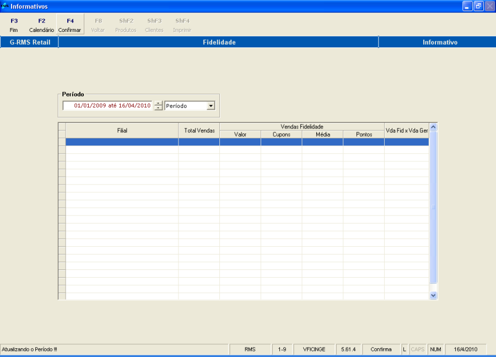Click the RMS status bar cell
This screenshot has height=357, width=496.
(250, 349)
